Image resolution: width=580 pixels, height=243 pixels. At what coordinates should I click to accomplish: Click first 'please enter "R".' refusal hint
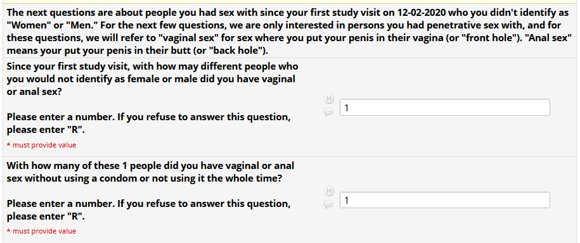[x=46, y=130]
